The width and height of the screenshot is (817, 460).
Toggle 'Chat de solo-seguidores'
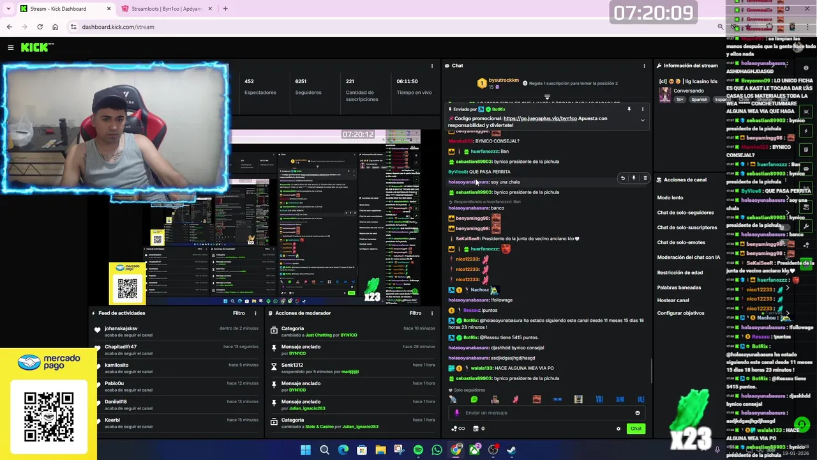[x=686, y=213]
